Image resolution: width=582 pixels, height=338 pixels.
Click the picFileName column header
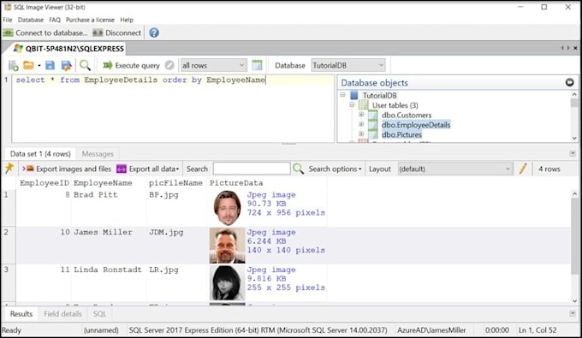tap(175, 183)
